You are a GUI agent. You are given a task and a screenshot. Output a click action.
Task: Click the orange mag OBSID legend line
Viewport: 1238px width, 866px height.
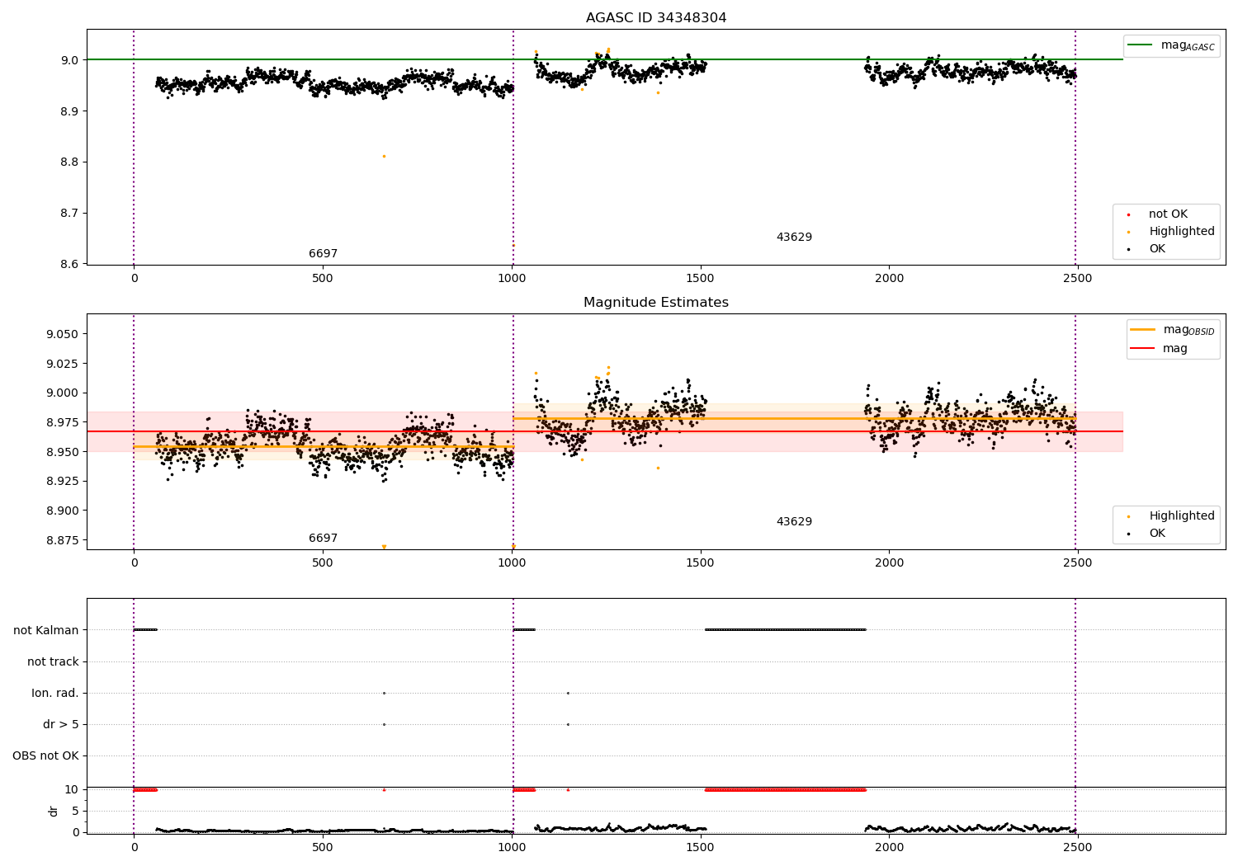(x=1142, y=329)
